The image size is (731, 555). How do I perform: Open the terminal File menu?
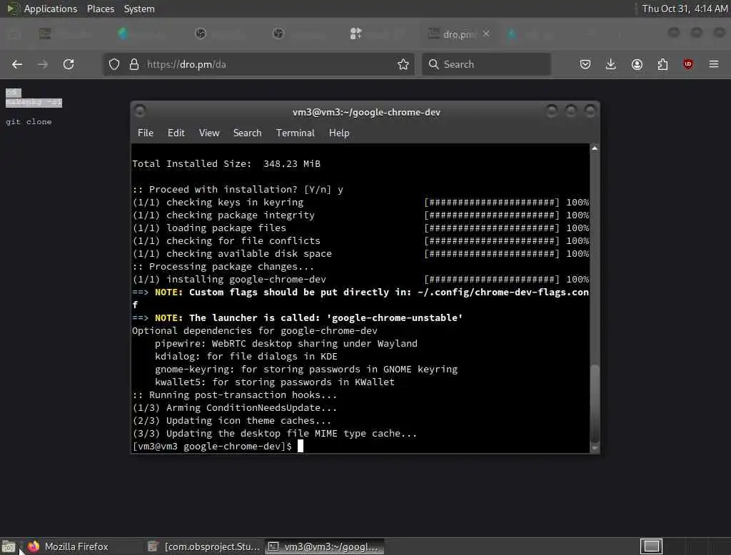[146, 133]
